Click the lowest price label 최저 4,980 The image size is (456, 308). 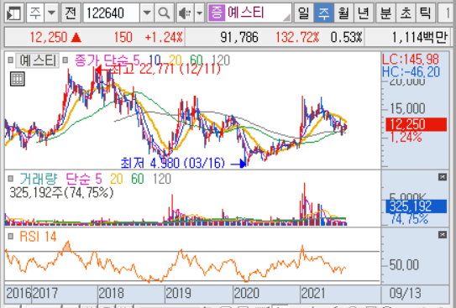pyautogui.click(x=173, y=163)
